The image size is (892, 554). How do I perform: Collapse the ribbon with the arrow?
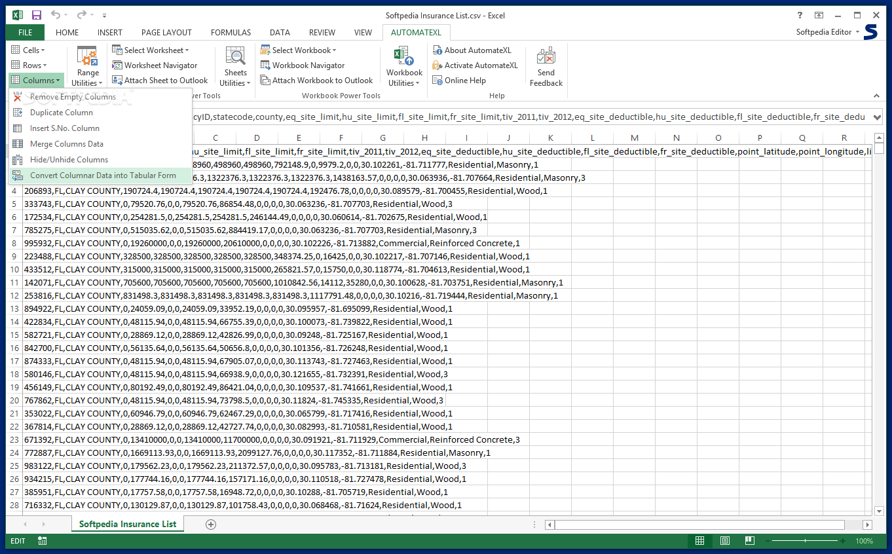[876, 95]
